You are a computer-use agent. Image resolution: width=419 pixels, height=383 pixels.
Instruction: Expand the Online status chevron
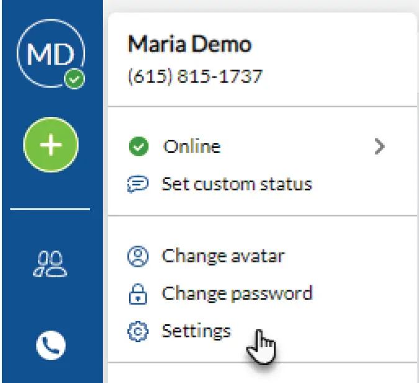tap(379, 146)
